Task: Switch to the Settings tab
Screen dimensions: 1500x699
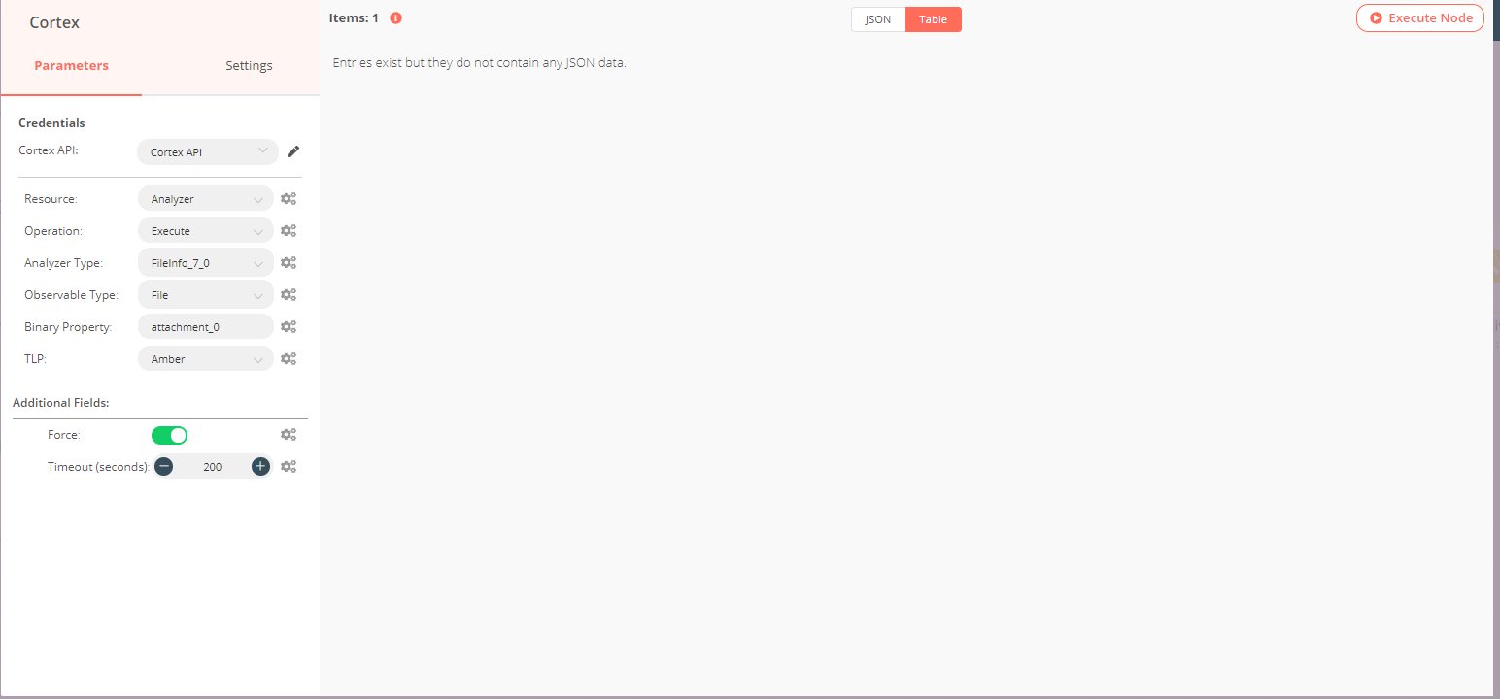Action: tap(249, 66)
